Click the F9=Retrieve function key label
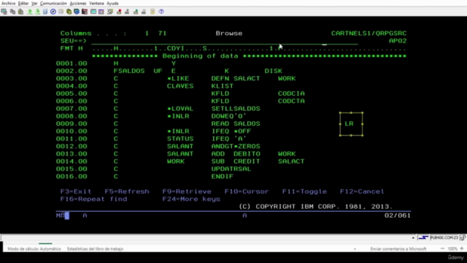 tap(187, 191)
